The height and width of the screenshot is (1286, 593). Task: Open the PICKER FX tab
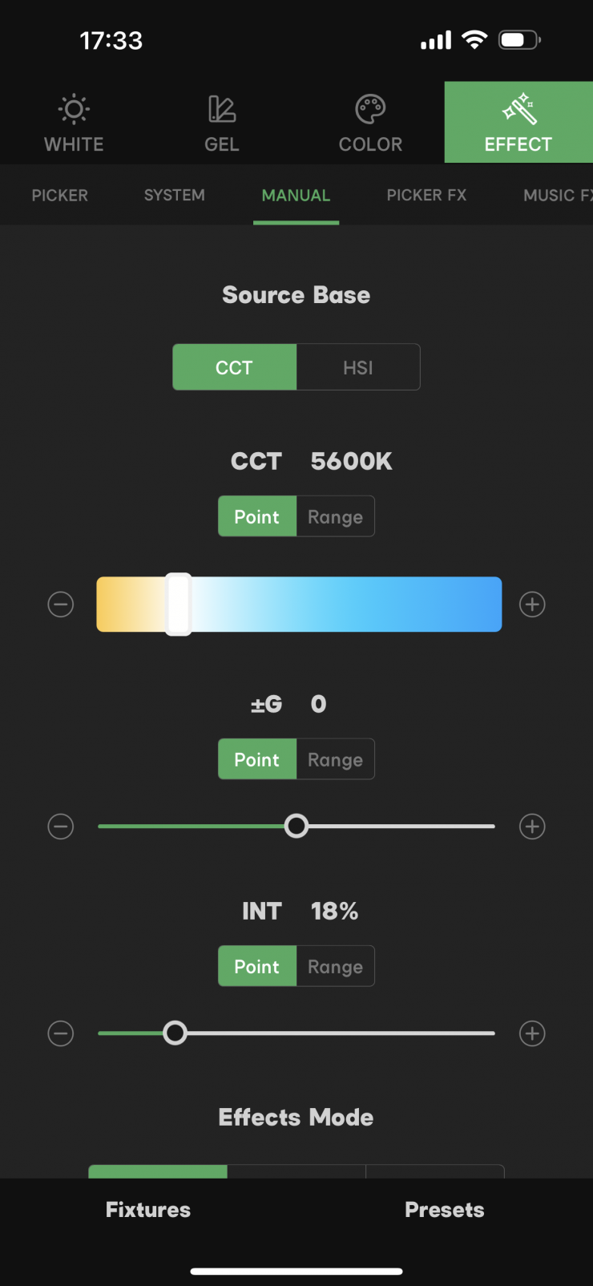tap(426, 196)
